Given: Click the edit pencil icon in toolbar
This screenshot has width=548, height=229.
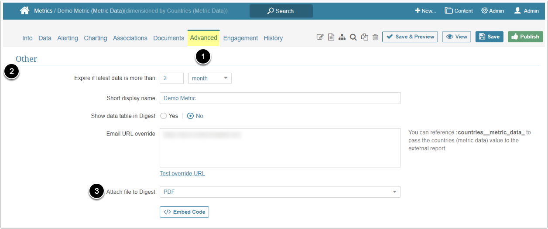Looking at the screenshot, I should pos(320,37).
